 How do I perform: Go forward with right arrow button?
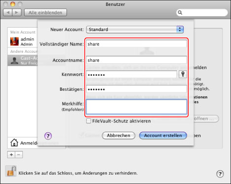tap(17, 12)
